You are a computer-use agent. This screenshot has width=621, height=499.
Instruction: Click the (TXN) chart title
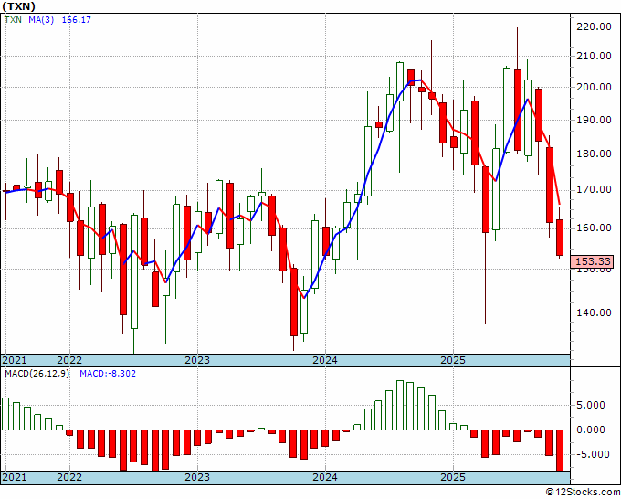[x=18, y=6]
